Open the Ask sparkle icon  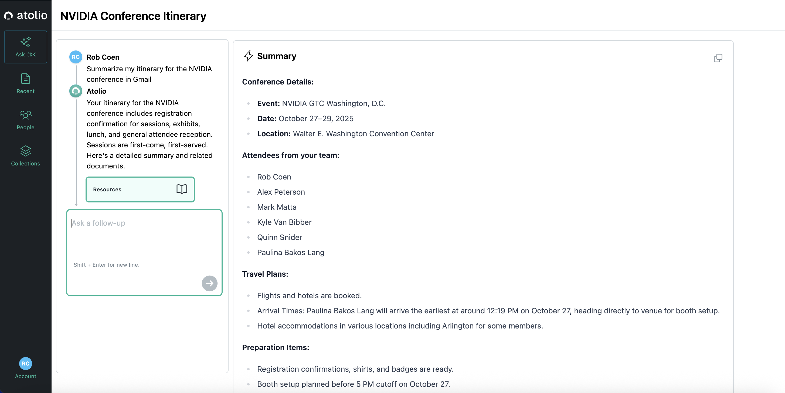26,42
